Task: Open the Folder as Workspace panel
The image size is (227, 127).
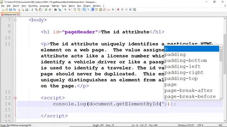Action: click(109, 10)
